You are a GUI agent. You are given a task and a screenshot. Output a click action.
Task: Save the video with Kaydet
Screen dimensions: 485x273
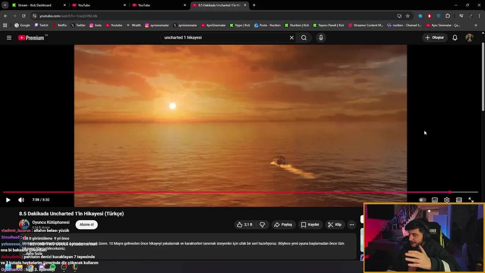click(x=310, y=224)
